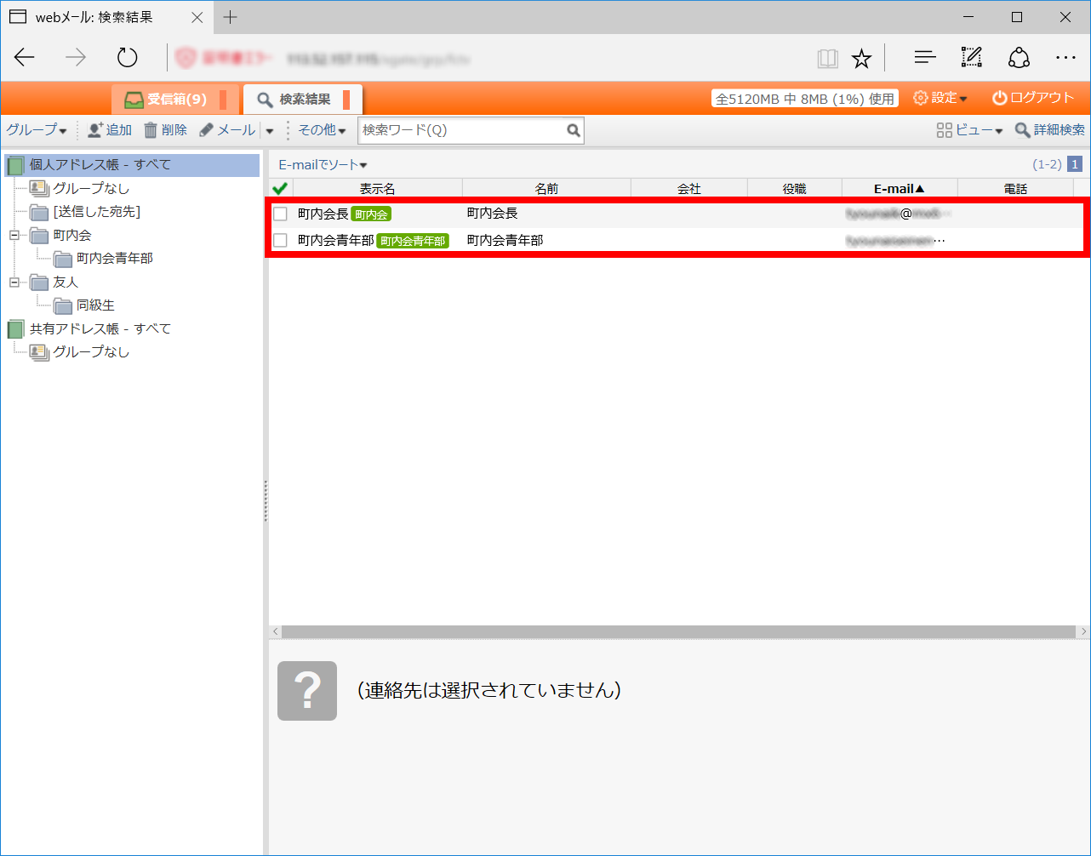Click the horizontal scrollbar below contact list
Image resolution: width=1091 pixels, height=856 pixels.
[x=678, y=631]
